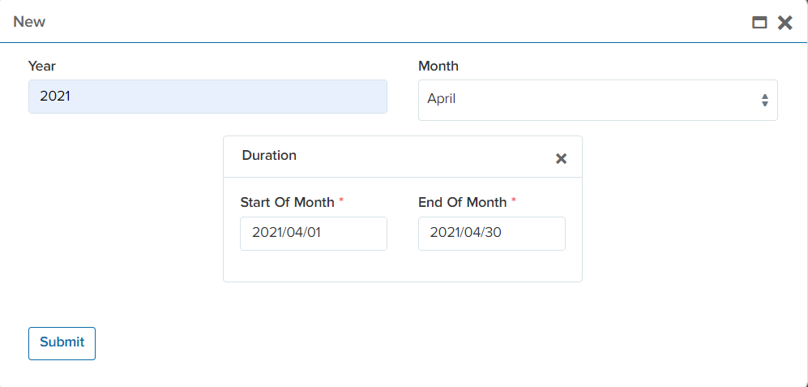Viewport: 808px width, 387px height.
Task: Click the New dialog title text
Action: coord(29,22)
